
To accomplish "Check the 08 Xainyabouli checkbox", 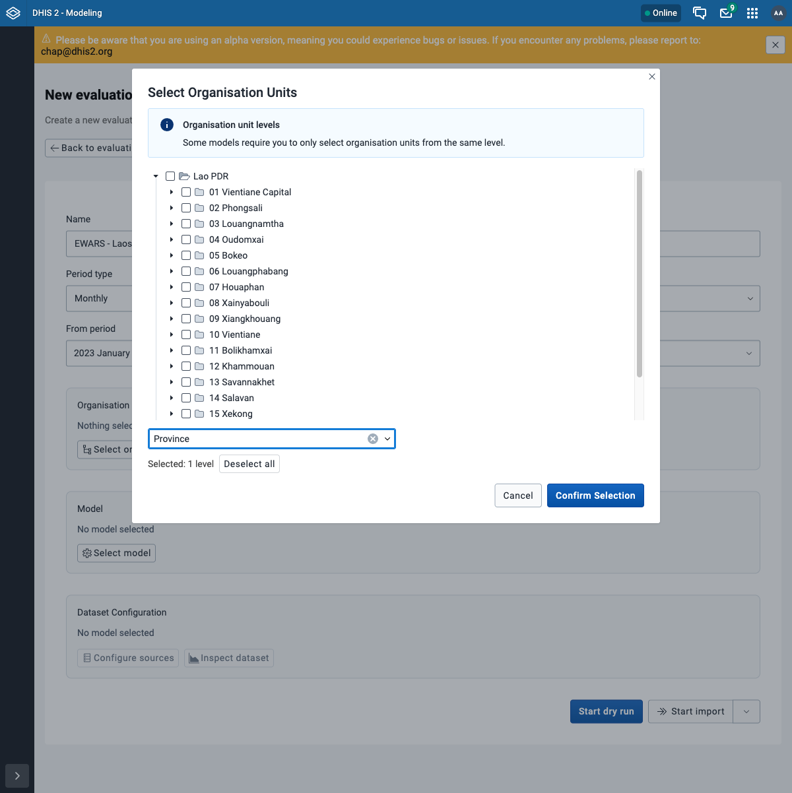I will coord(186,303).
